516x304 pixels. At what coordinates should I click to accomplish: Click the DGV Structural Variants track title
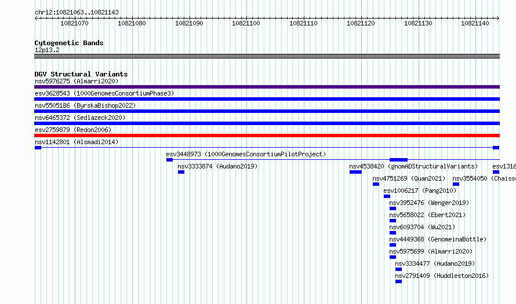[x=81, y=74]
